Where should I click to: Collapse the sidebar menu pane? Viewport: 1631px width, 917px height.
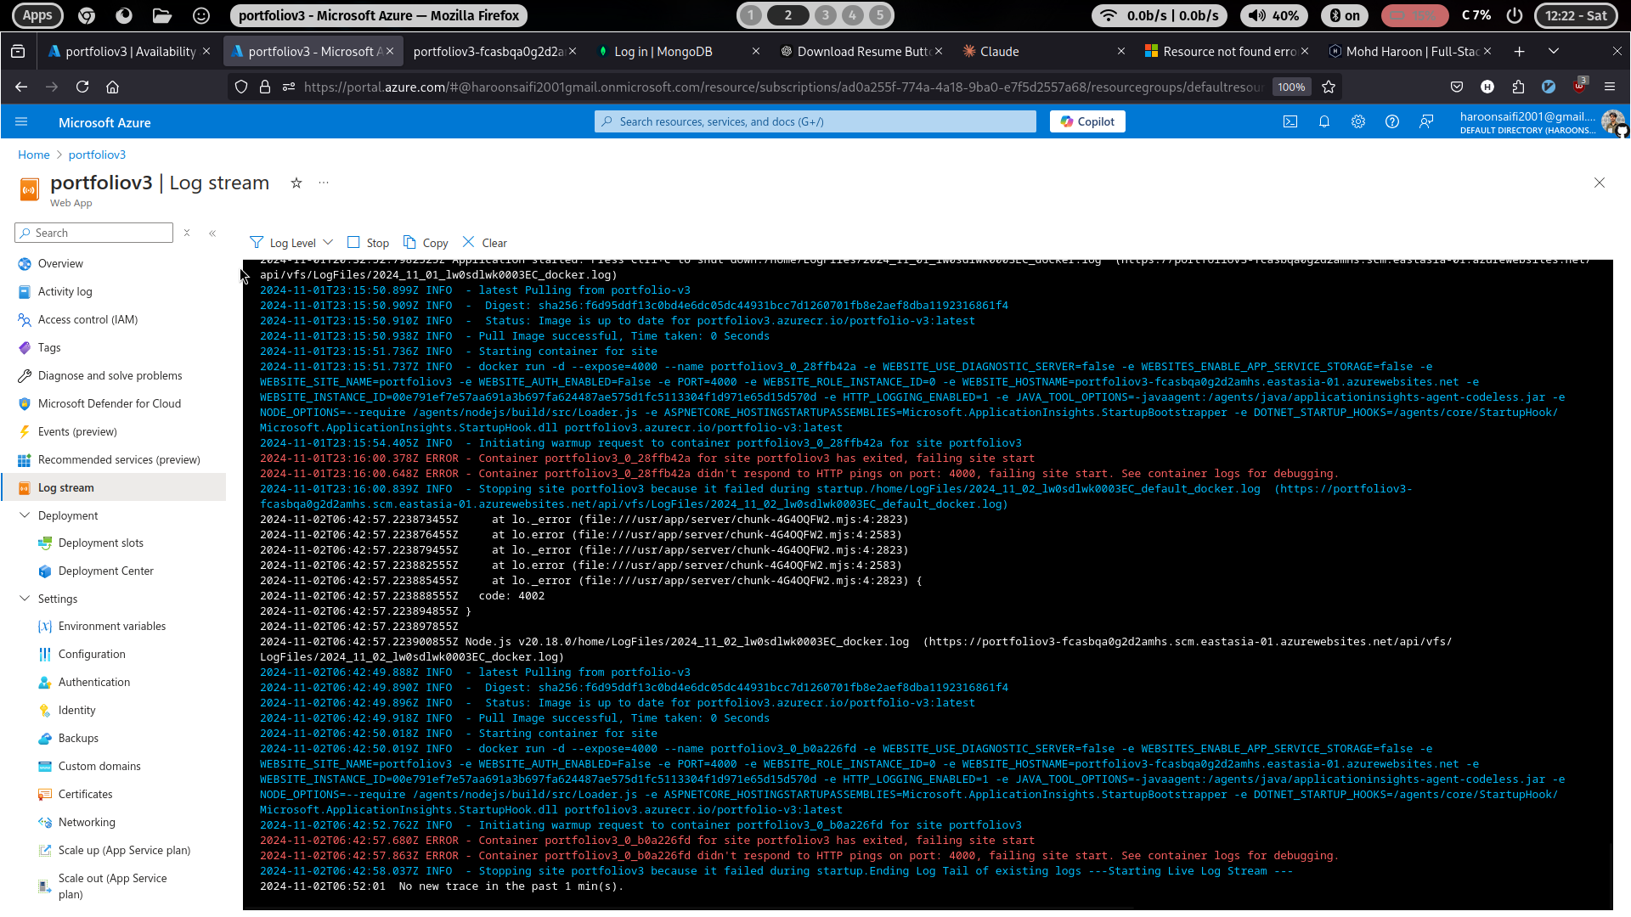coord(212,233)
